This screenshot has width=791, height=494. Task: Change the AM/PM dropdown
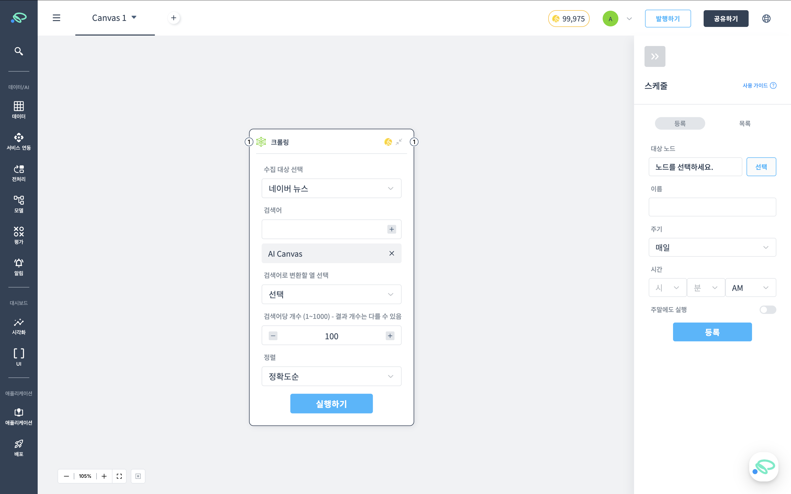pos(750,288)
